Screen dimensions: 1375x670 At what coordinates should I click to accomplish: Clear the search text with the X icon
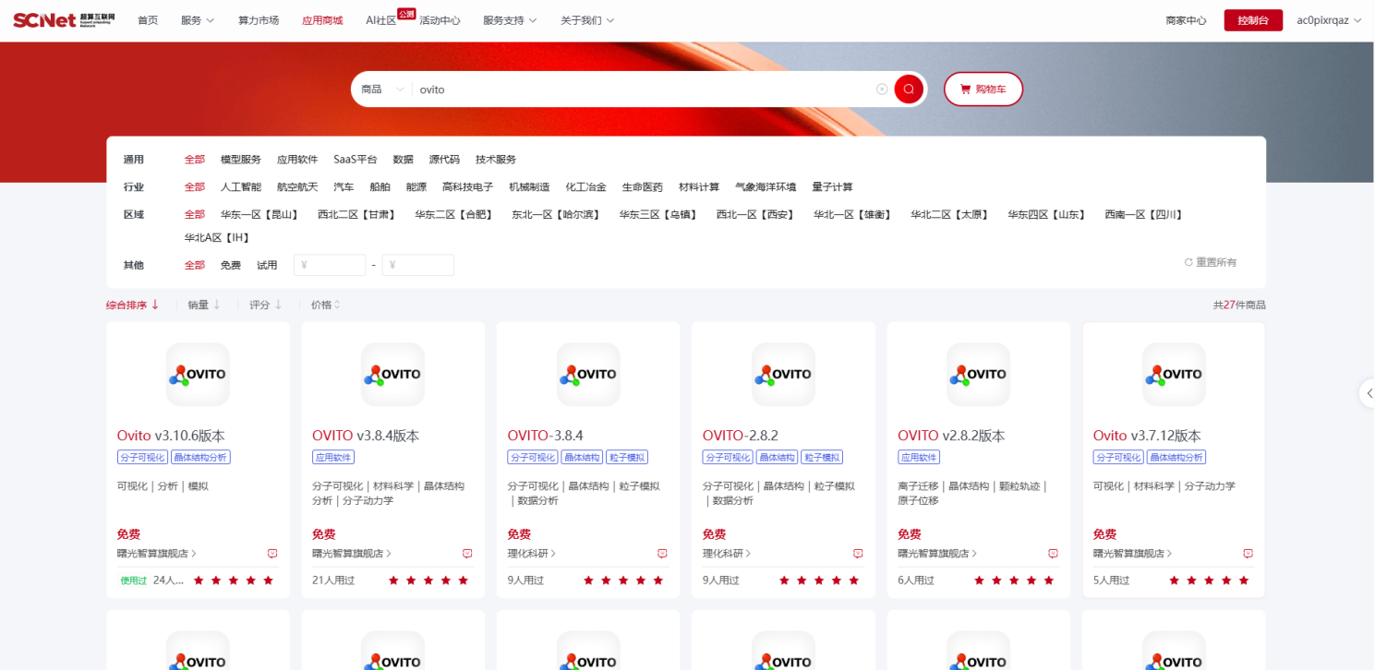(x=882, y=90)
